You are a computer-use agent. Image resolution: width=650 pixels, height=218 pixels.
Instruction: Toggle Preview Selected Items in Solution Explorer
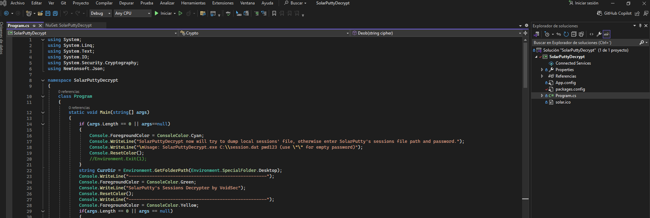click(607, 34)
